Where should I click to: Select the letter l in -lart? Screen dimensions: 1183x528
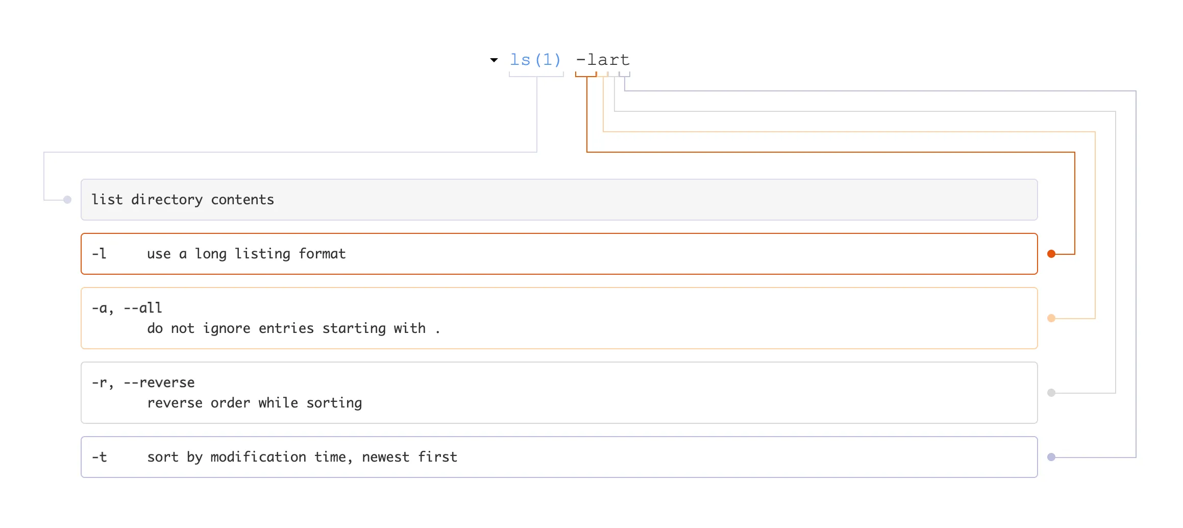pyautogui.click(x=593, y=60)
